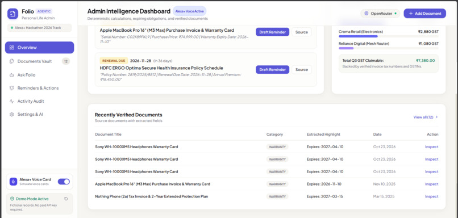Click the Reliance Digital GST progress bar

coord(389,48)
